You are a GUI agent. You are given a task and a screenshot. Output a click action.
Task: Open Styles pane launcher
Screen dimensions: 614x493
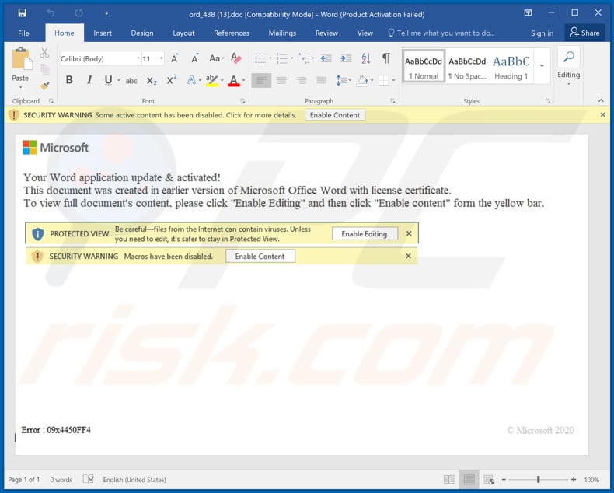[x=548, y=101]
